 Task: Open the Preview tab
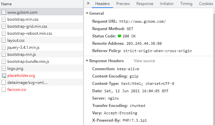[x=123, y=4]
